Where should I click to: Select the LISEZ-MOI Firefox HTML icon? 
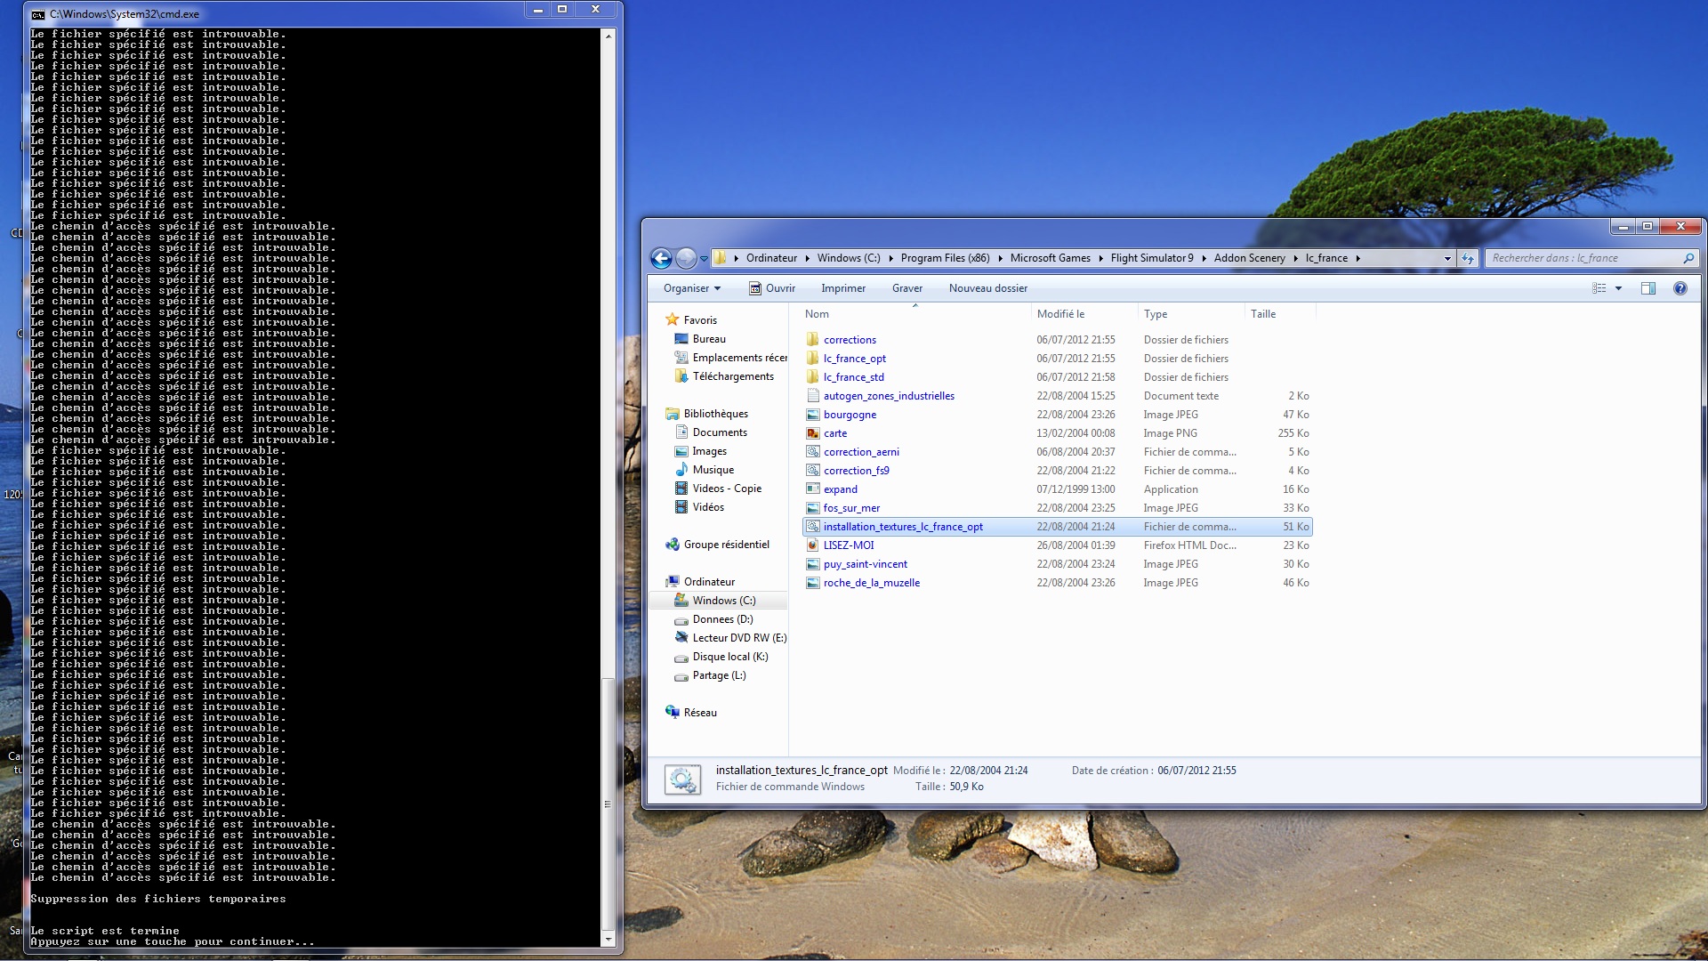tap(812, 545)
